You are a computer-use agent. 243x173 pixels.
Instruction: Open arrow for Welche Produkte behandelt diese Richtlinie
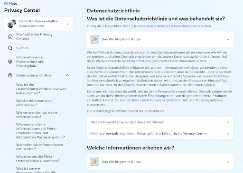click(228, 122)
